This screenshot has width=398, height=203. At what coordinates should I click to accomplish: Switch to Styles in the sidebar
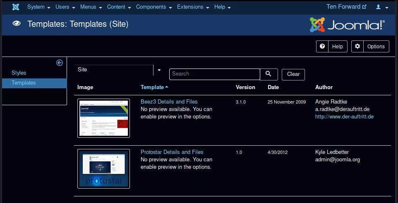[19, 73]
